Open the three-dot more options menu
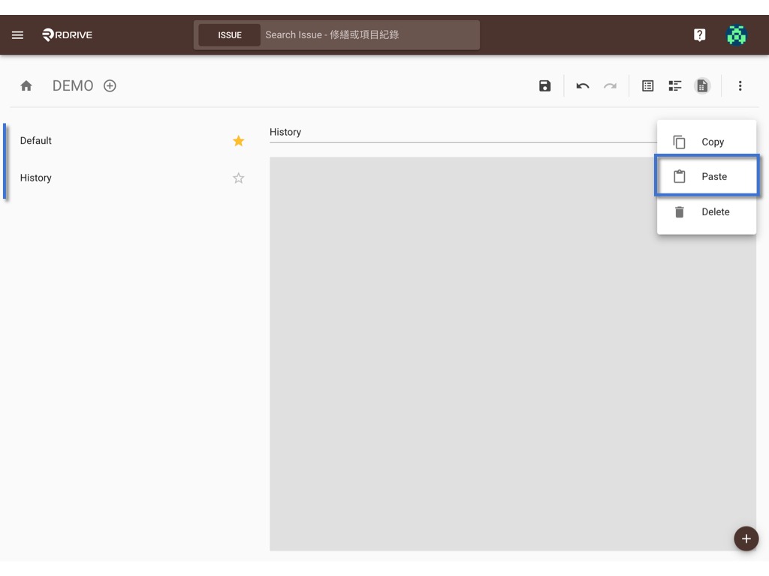Viewport: 769px width, 576px height. click(740, 85)
